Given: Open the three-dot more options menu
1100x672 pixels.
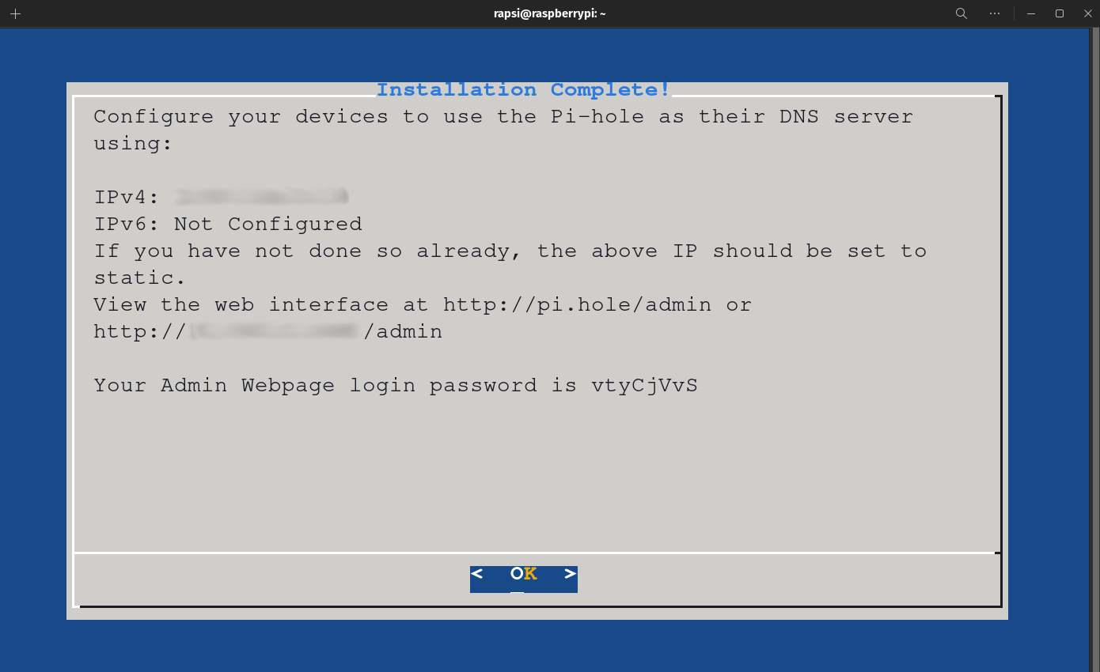Looking at the screenshot, I should tap(996, 13).
